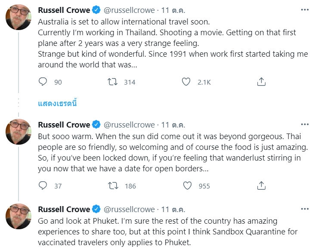Open more options menu on the Phuket tweet
Viewport: 315px width, 252px height.
pos(305,209)
